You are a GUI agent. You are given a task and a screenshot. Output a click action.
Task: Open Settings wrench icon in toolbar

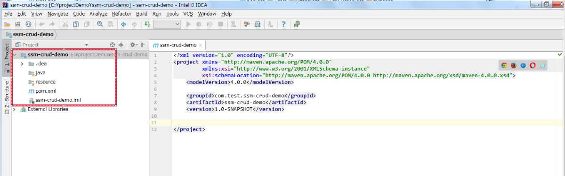point(247,24)
